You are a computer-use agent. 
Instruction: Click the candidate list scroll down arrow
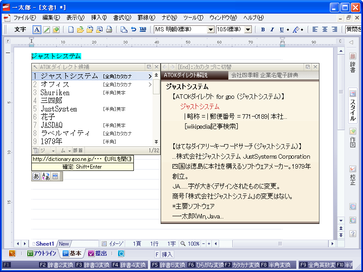(156, 141)
